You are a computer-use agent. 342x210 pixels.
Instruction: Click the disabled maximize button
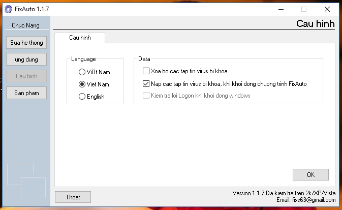[x=304, y=9]
